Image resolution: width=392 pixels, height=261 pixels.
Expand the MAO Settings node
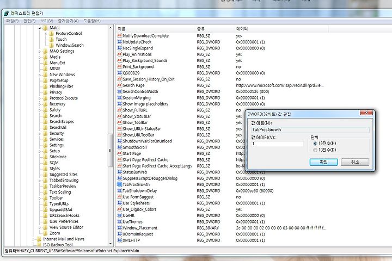click(40, 52)
